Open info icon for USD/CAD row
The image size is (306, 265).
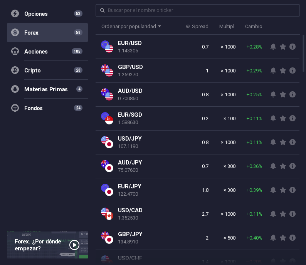pos(293,214)
